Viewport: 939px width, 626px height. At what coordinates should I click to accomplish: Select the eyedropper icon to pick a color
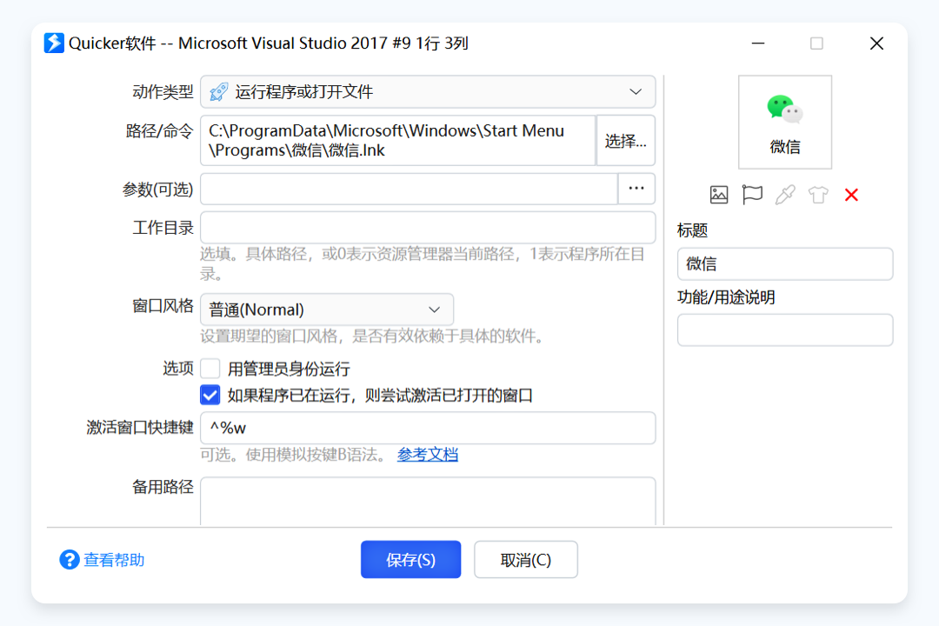785,195
